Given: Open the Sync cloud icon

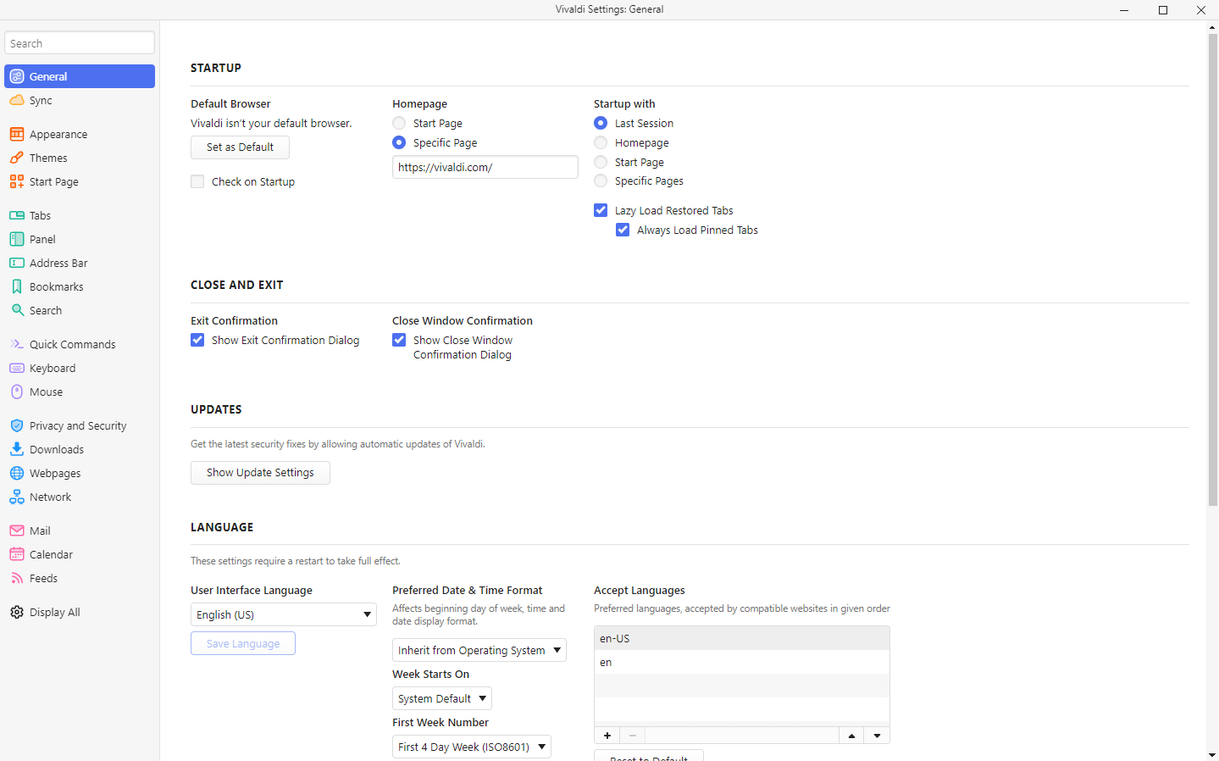Looking at the screenshot, I should tap(17, 100).
